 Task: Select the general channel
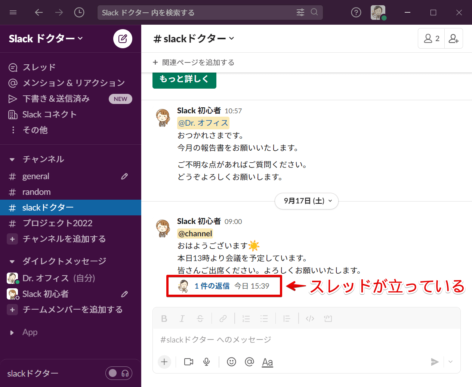[71, 176]
